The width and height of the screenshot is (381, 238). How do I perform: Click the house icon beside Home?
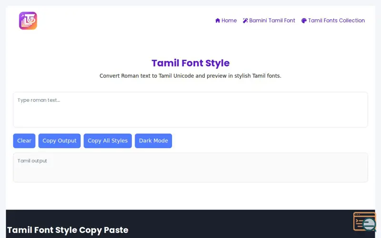coord(218,20)
